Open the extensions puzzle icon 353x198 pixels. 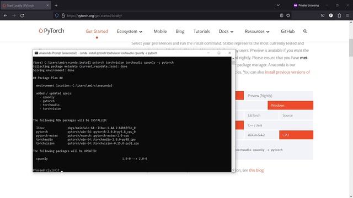339,15
